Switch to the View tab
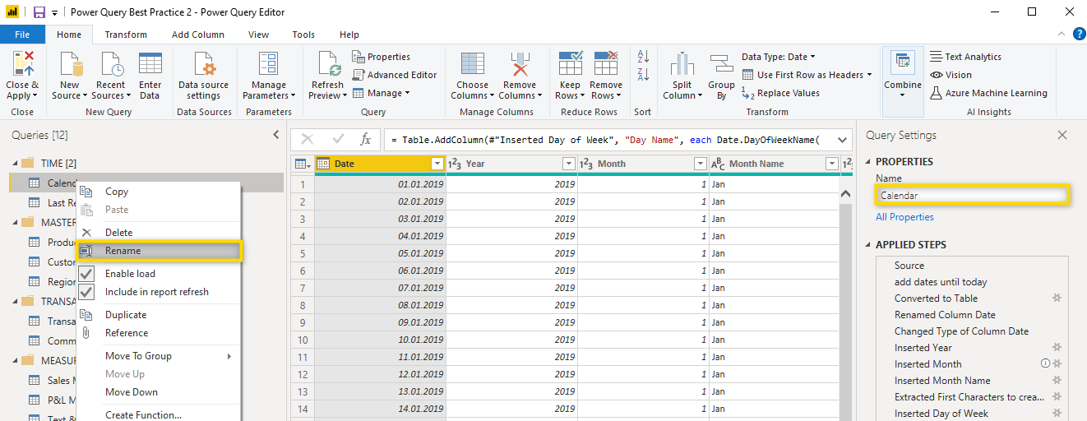The height and width of the screenshot is (421, 1087). pos(258,35)
